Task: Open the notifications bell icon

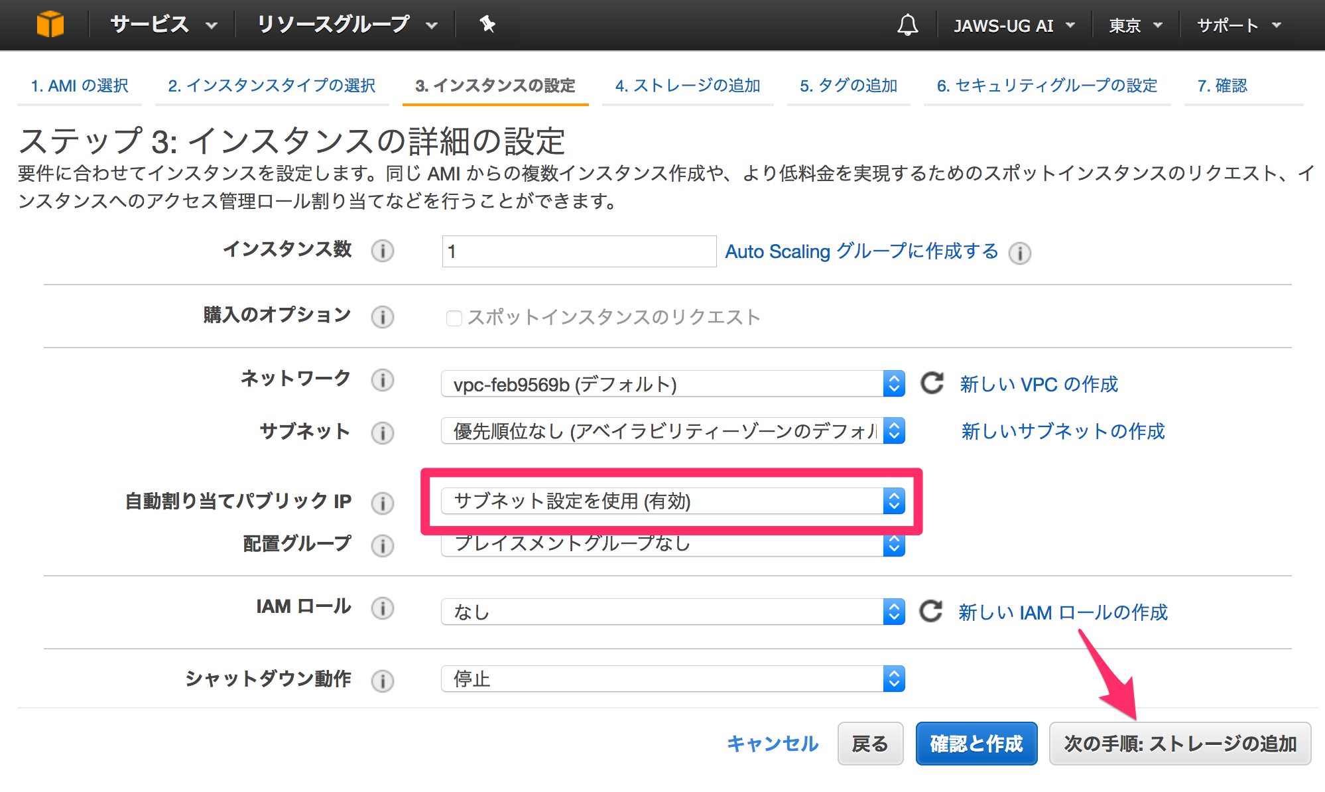Action: [x=907, y=25]
